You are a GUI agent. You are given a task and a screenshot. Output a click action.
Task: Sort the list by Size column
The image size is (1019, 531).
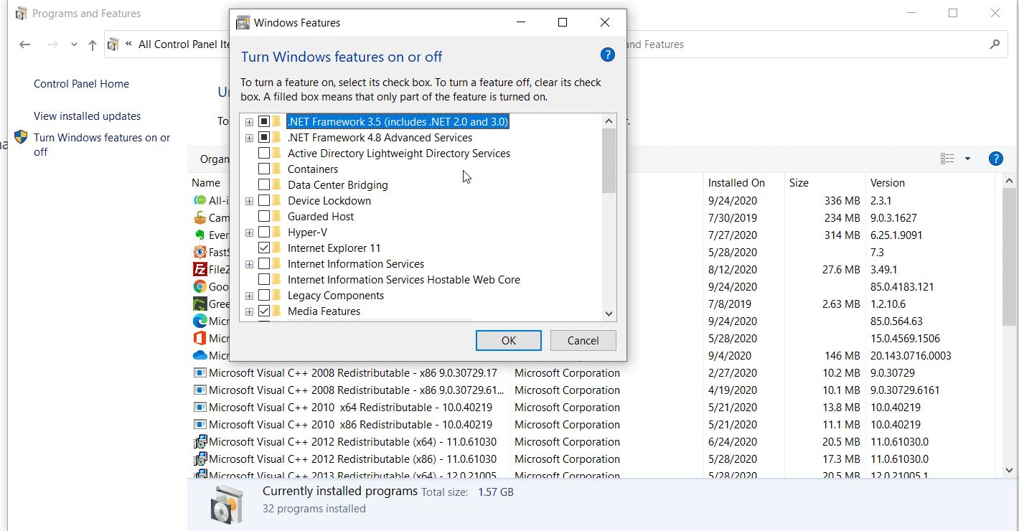point(799,183)
